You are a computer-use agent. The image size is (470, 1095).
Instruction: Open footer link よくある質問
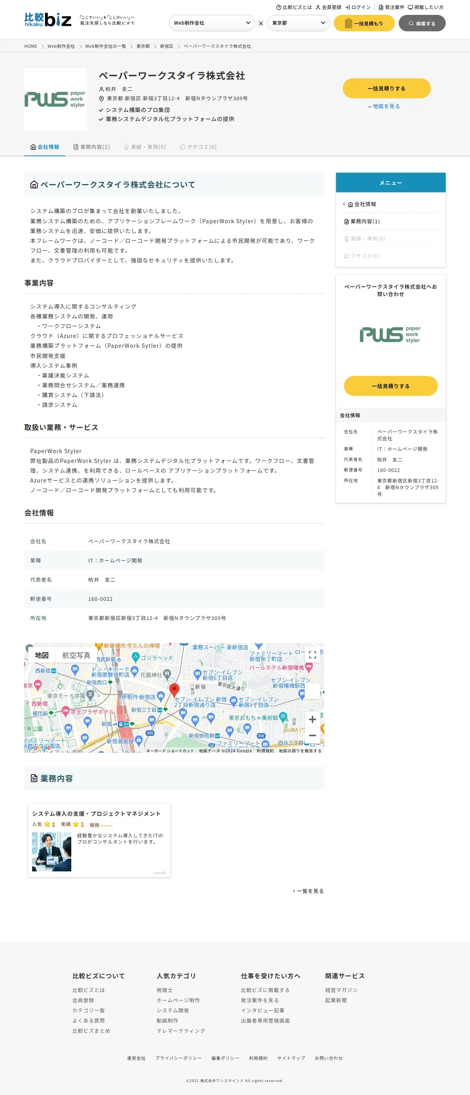tap(89, 1021)
